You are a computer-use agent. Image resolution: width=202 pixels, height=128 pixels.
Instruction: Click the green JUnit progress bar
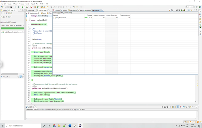(12, 28)
